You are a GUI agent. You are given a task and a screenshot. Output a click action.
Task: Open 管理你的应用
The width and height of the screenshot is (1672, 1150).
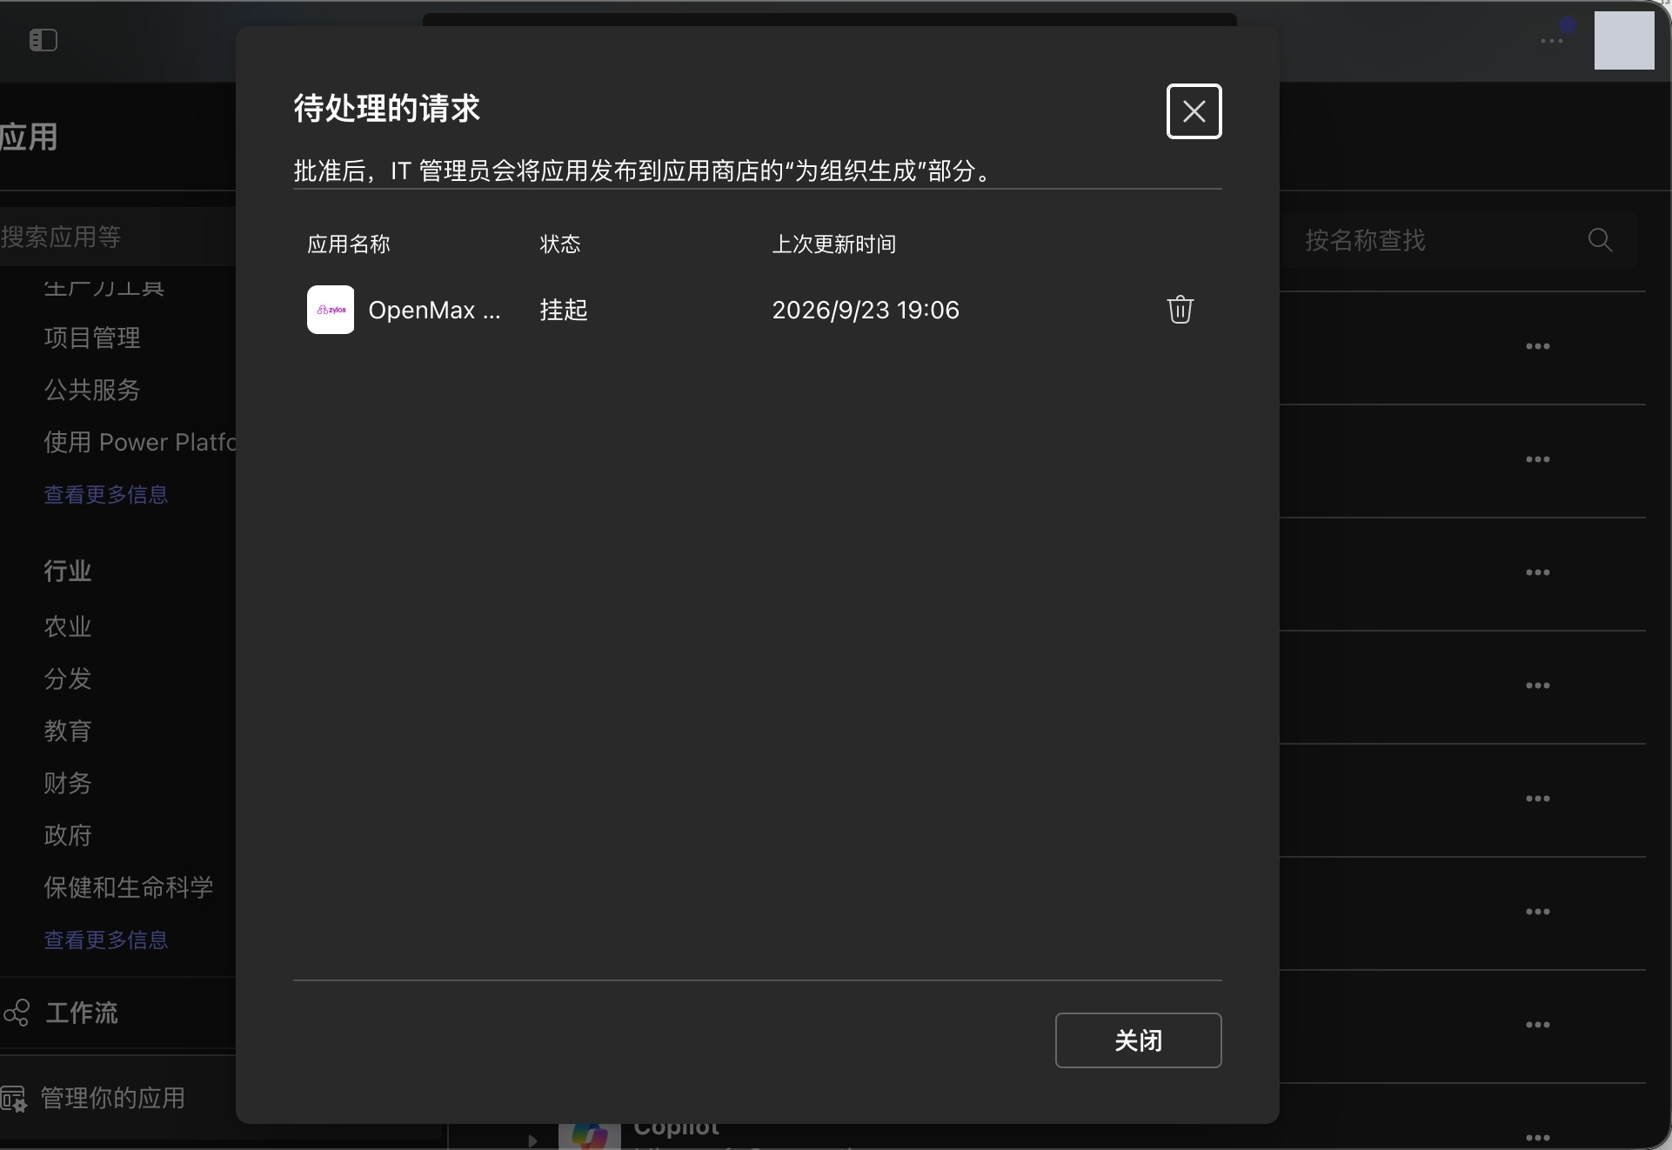tap(113, 1098)
